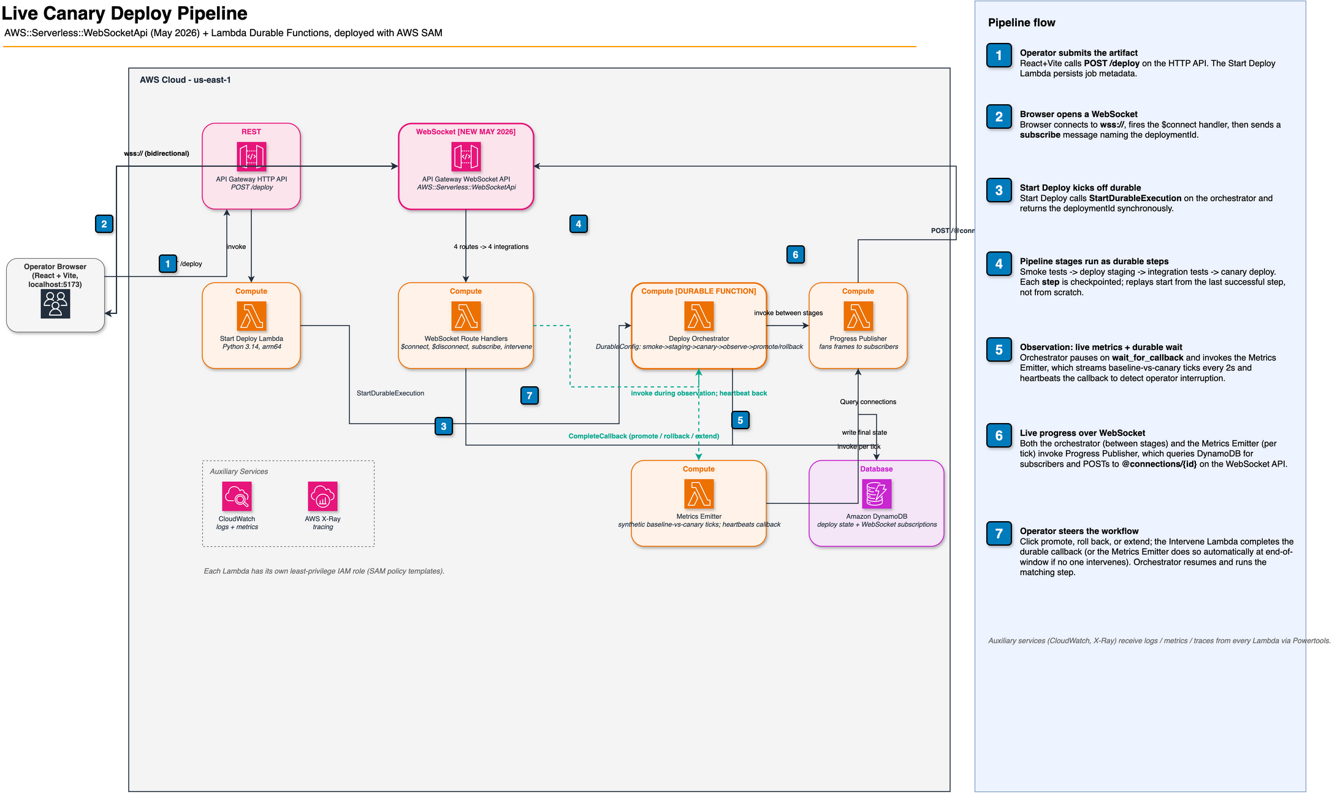Click the 'write final state' label

click(864, 432)
